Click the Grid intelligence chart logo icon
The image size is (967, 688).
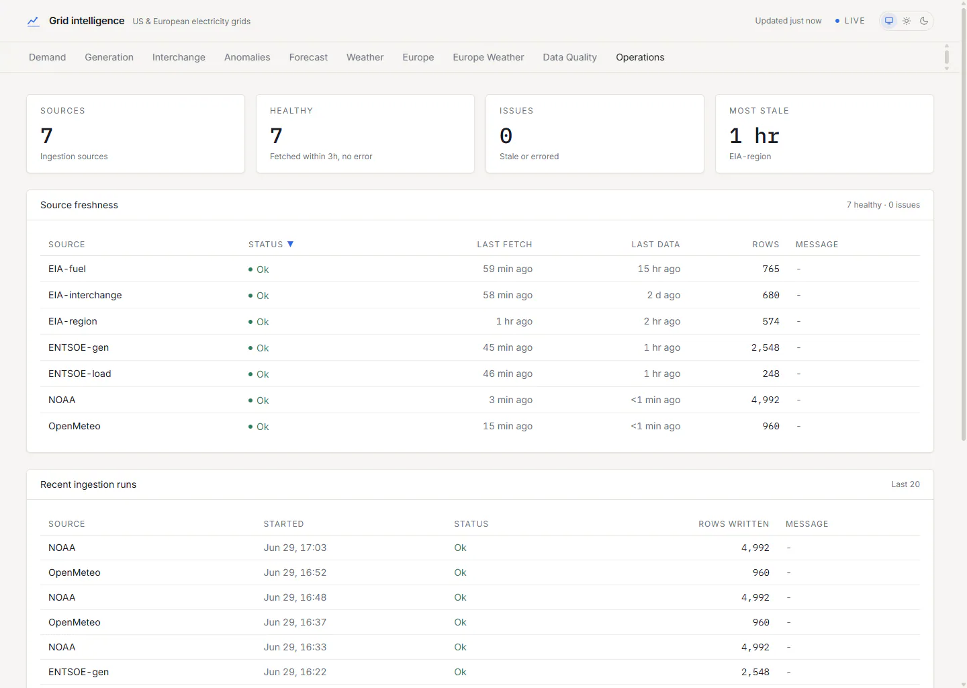[33, 21]
